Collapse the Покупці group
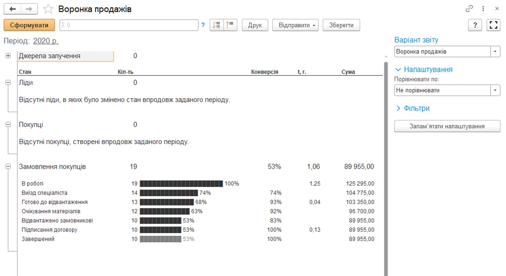The width and height of the screenshot is (506, 276). pos(8,125)
